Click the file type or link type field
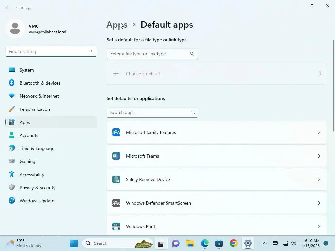Viewport: 335px width, 251px height. 152,54
